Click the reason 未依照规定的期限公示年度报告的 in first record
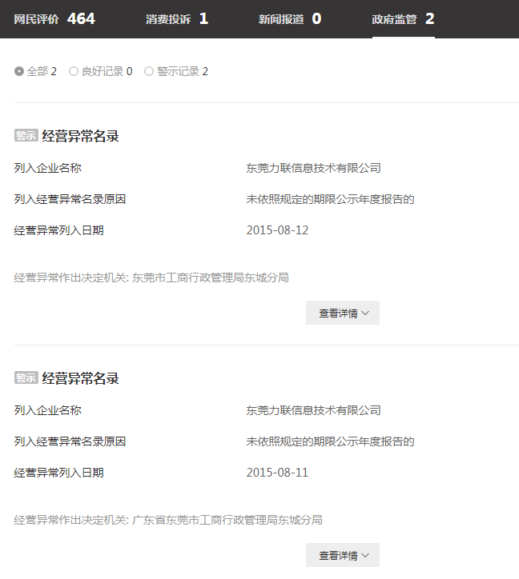Screen dimensions: 519x579 tap(330, 199)
